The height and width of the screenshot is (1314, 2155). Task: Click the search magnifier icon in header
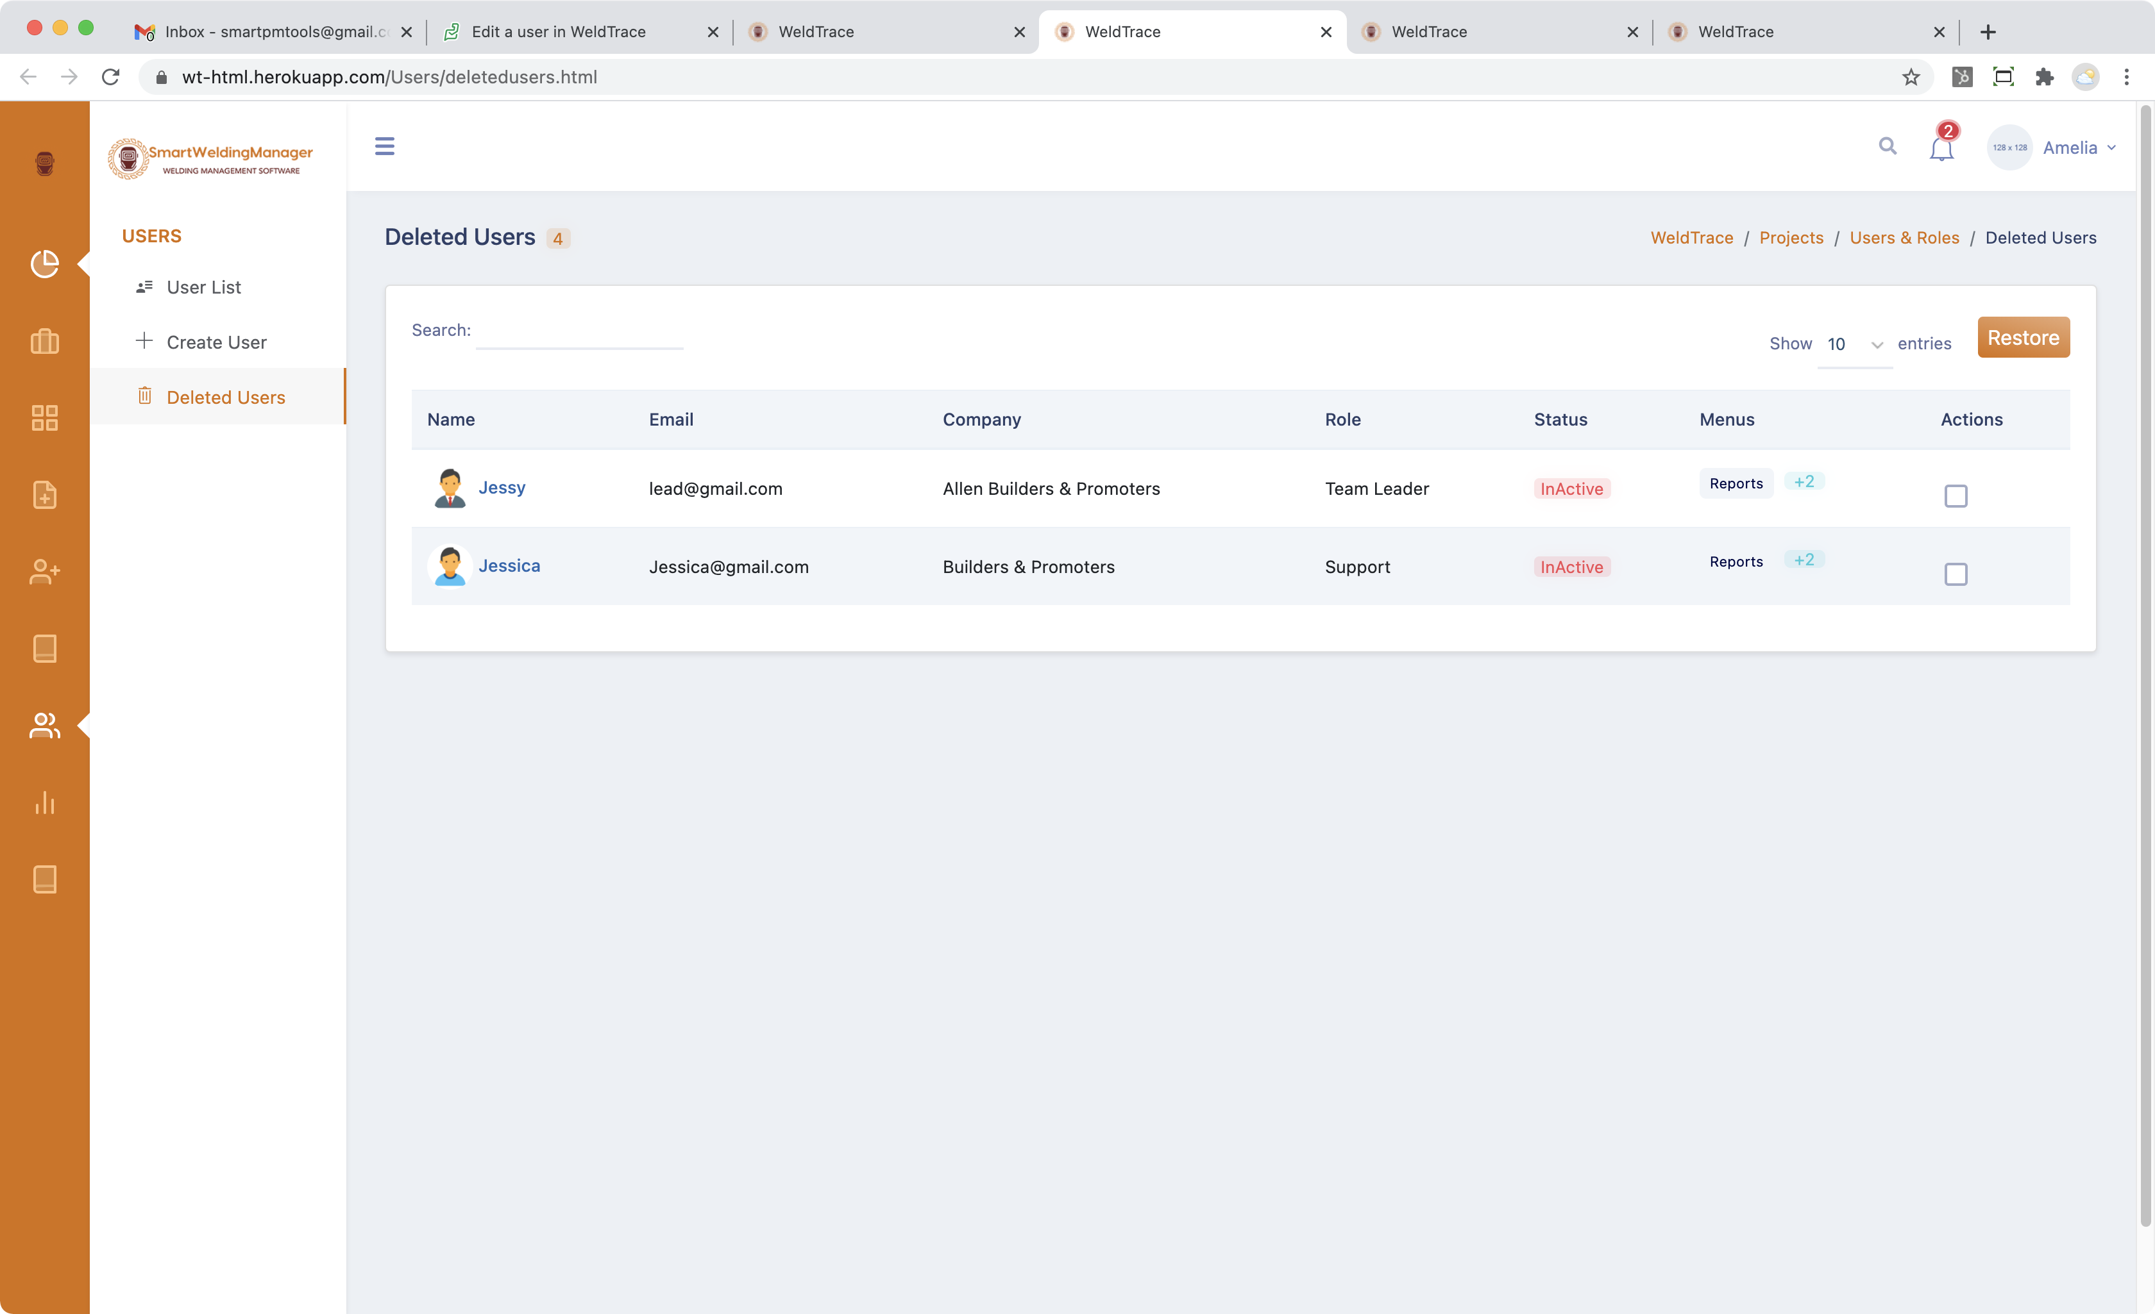(x=1888, y=146)
